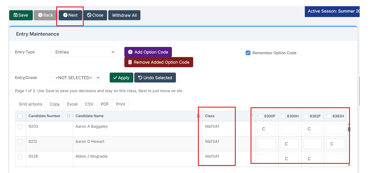Tick the checkbox for candidate 9203
This screenshot has height=173, width=373.
(x=20, y=127)
